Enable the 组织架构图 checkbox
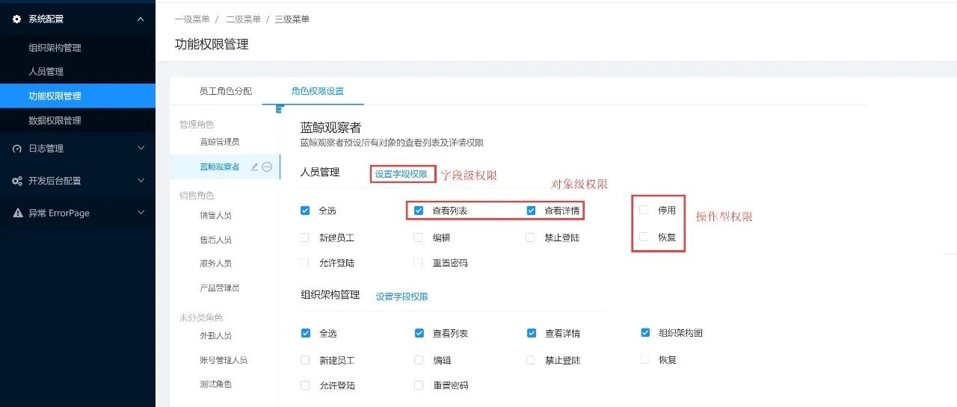The image size is (957, 407). click(645, 333)
